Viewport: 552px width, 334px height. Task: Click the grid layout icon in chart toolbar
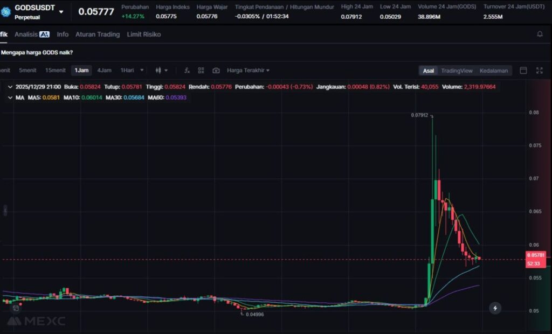pyautogui.click(x=201, y=71)
